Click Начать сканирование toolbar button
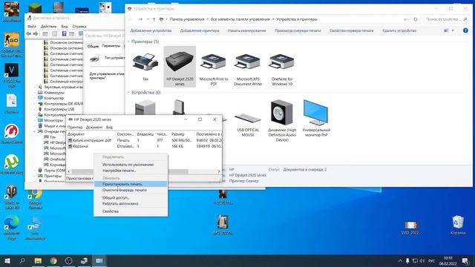 click(247, 30)
